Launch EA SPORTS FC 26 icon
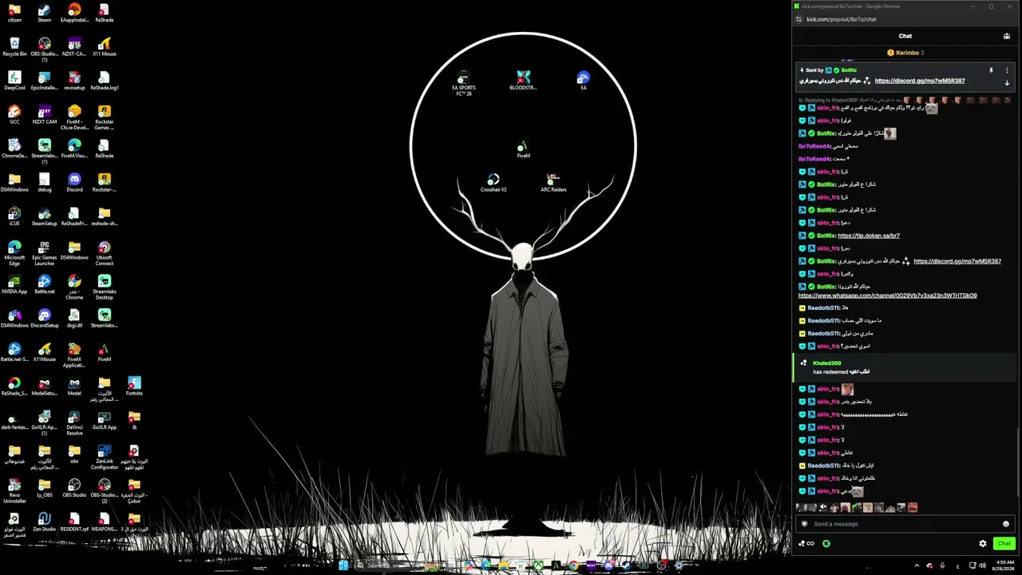This screenshot has height=575, width=1022. 463,83
